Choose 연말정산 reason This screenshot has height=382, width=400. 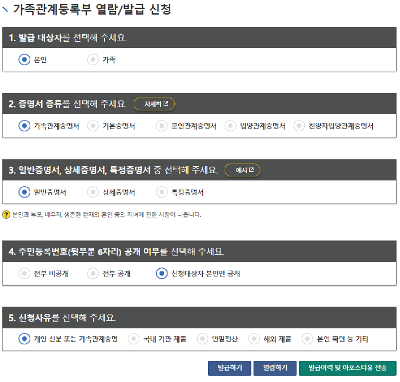[x=202, y=339]
